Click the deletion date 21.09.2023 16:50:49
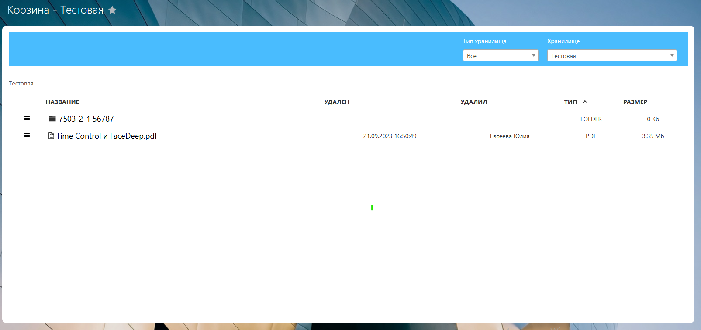701x330 pixels. click(x=390, y=136)
